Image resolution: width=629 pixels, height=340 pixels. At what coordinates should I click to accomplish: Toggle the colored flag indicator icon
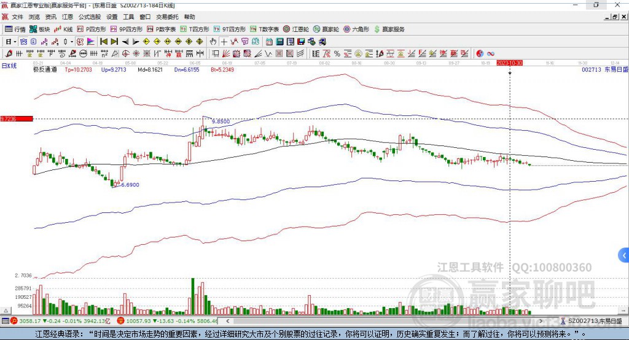point(91,42)
